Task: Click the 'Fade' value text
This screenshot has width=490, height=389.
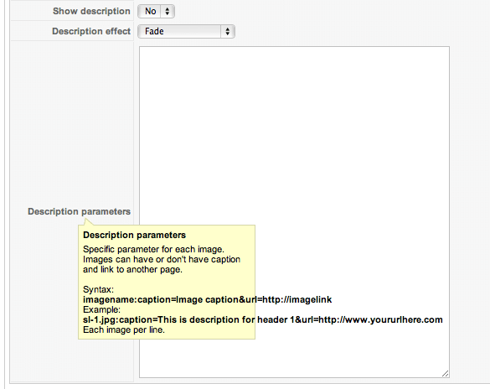Action: tap(154, 31)
